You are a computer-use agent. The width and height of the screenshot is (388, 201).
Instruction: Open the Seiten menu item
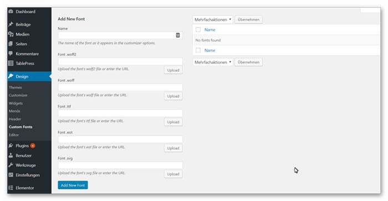pos(29,44)
